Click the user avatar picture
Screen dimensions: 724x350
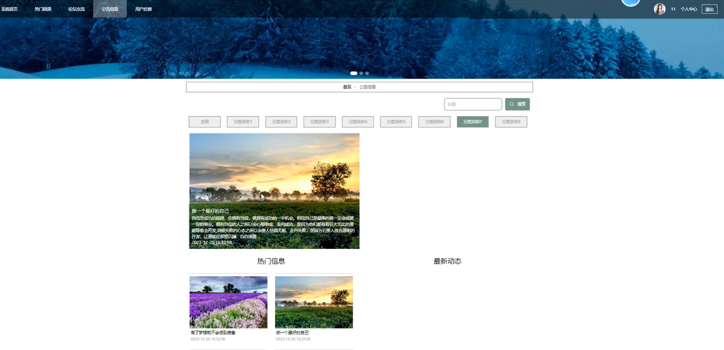(660, 9)
